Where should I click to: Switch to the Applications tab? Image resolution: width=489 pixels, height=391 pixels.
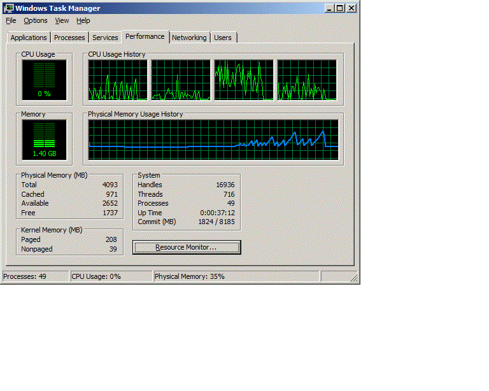click(29, 38)
